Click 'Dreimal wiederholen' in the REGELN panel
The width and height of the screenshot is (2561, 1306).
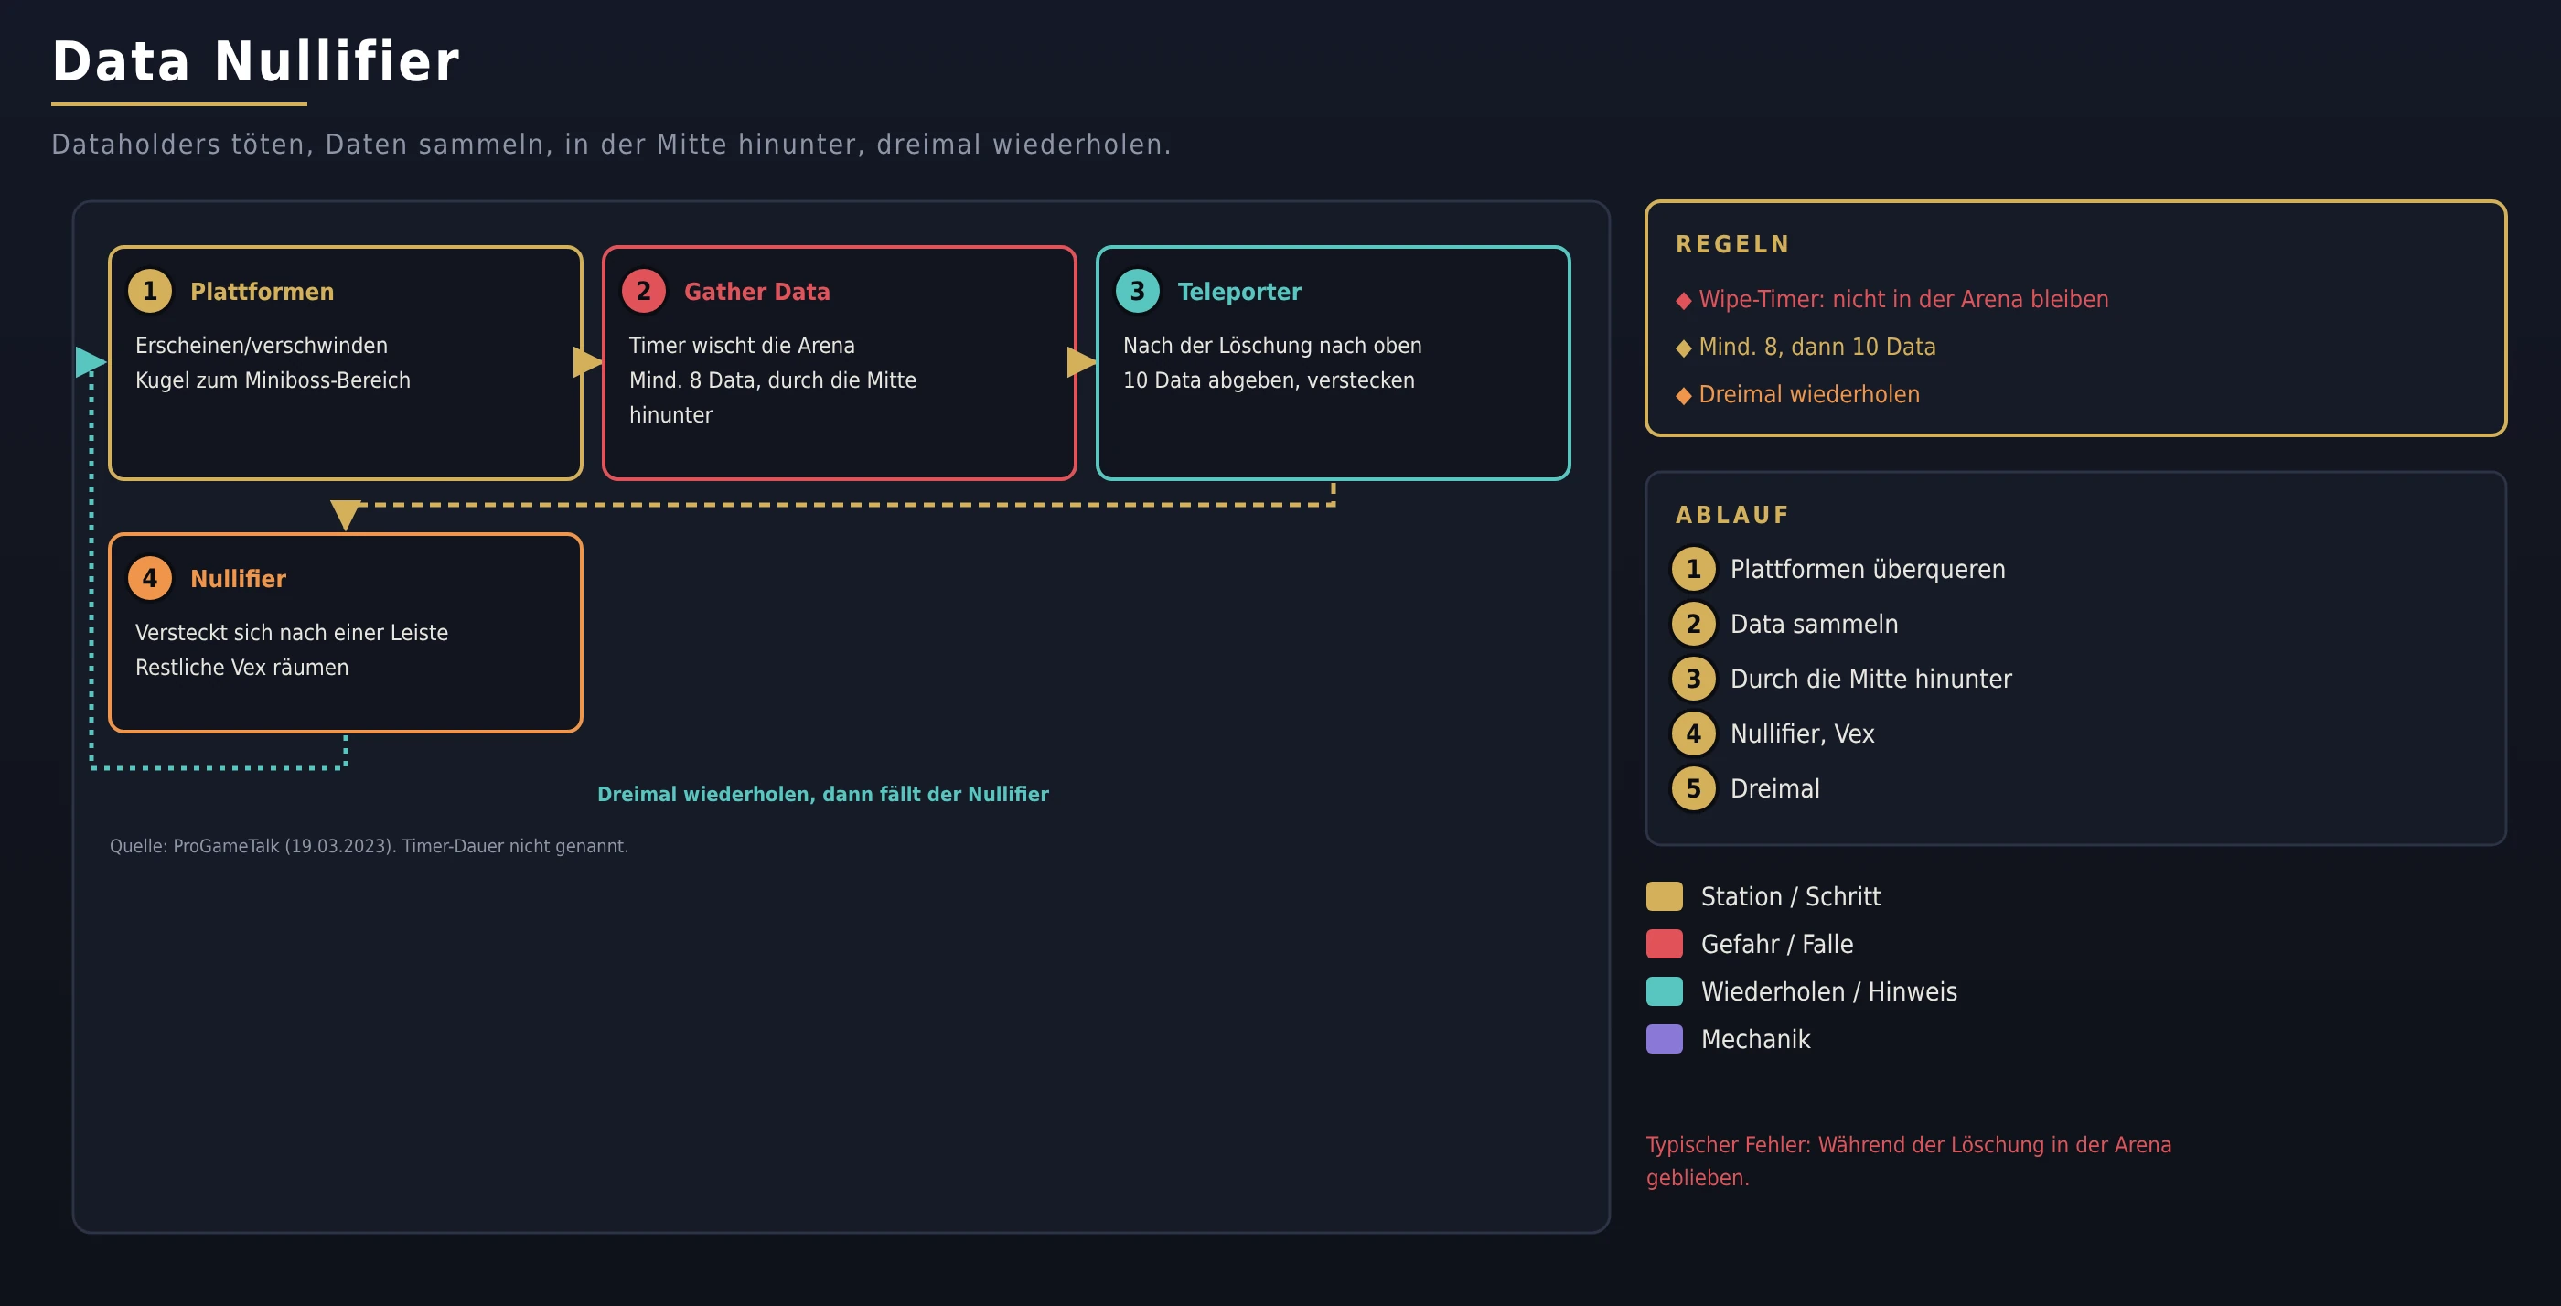pyautogui.click(x=1808, y=394)
